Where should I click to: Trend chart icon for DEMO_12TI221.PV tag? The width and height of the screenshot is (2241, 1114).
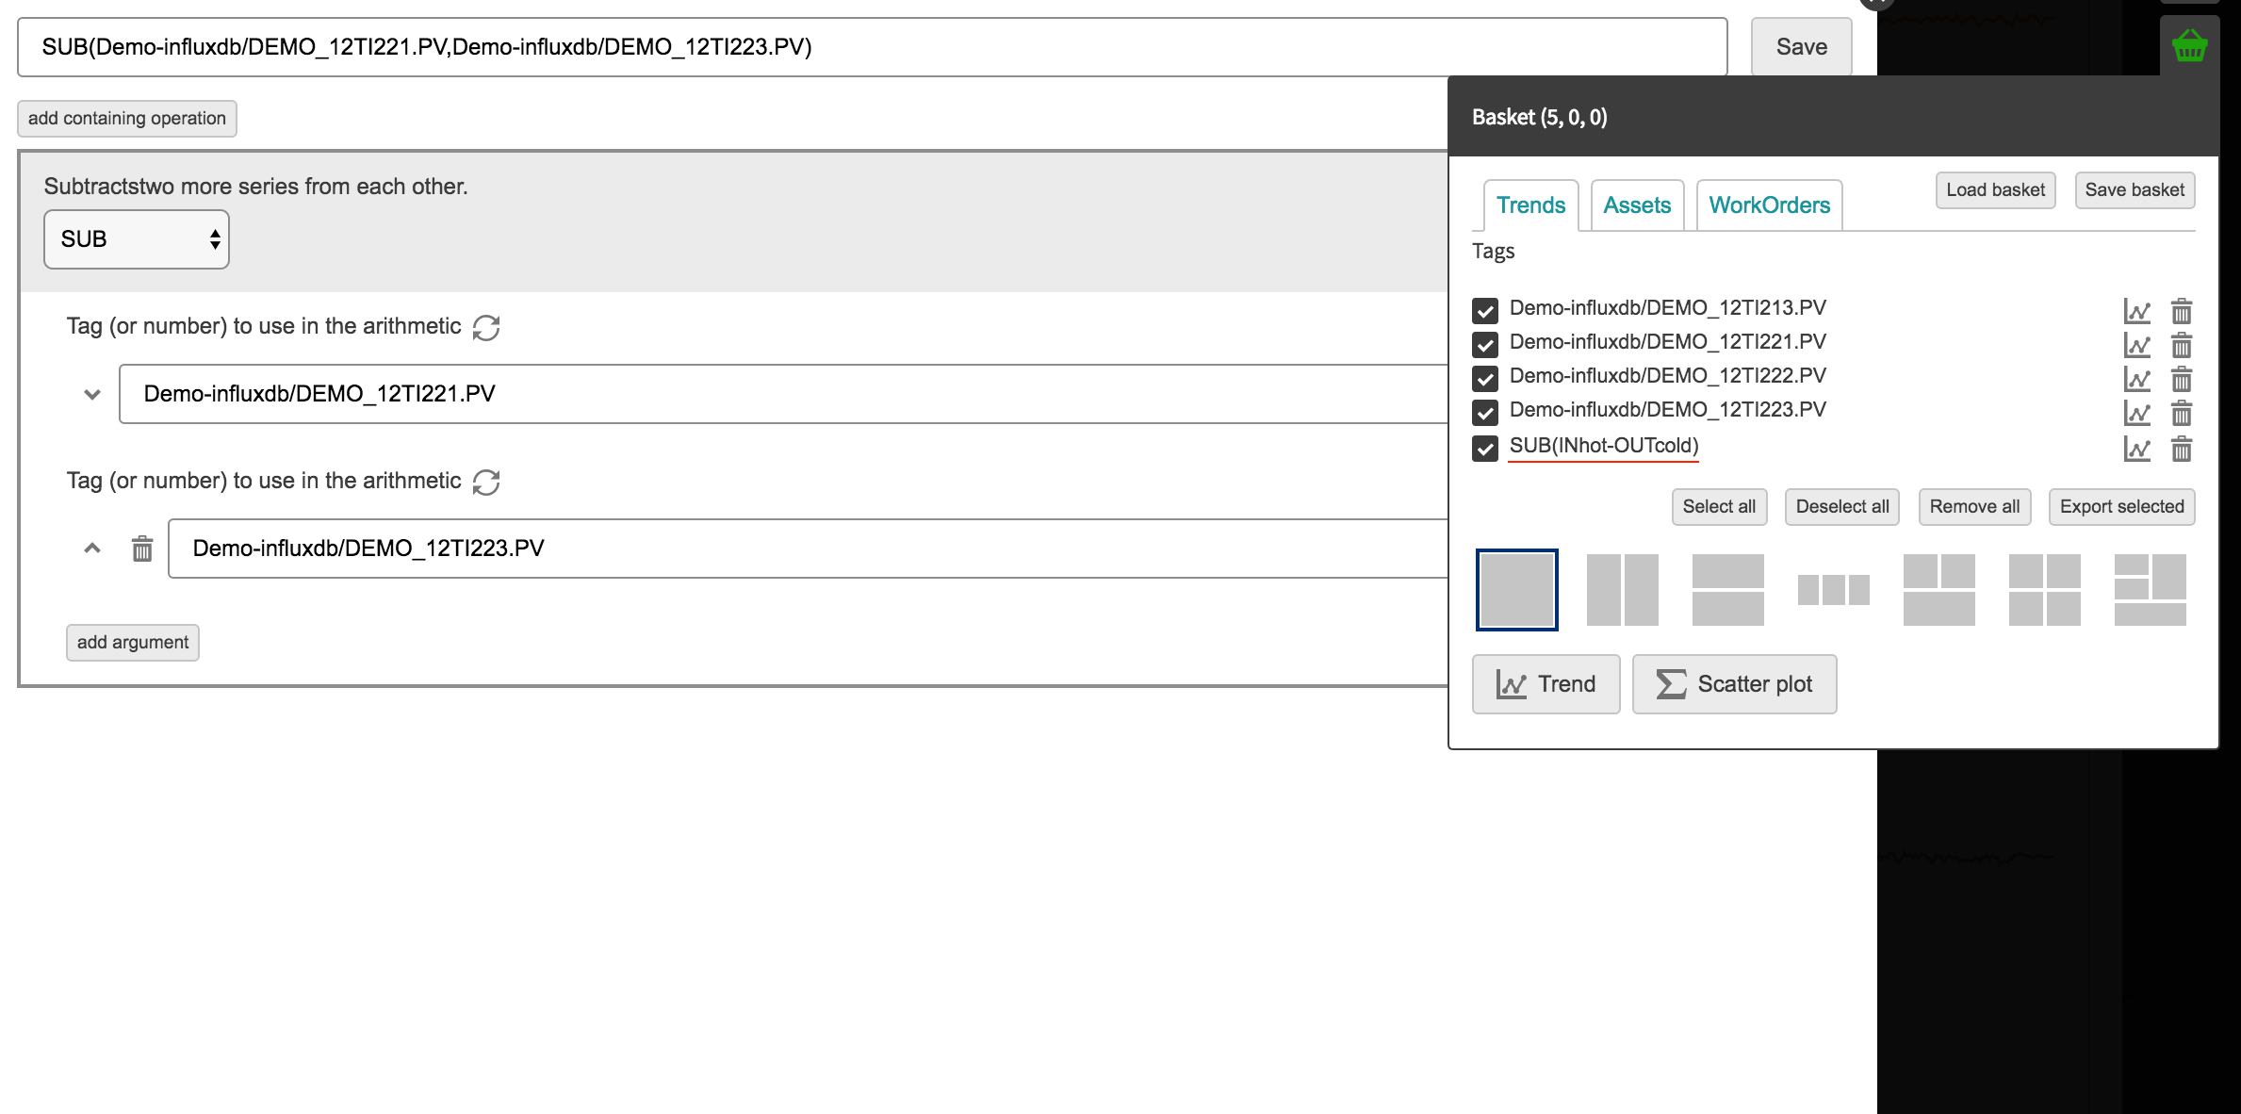2136,345
